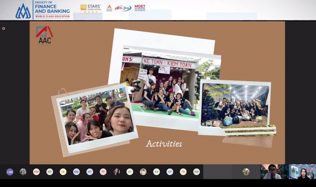316x187 pixels.
Task: Click the Faculty of Finance and Banking logo
Action: (43, 10)
